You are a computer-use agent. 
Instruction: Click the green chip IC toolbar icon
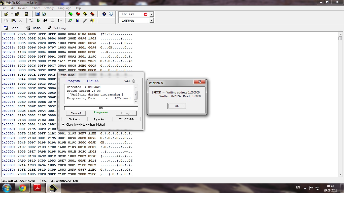[x=78, y=21]
